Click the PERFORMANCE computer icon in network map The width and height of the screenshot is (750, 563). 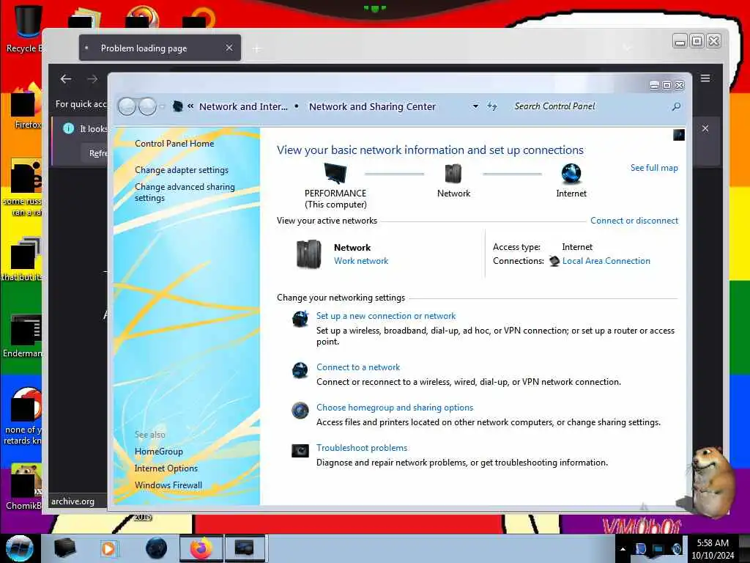coord(335,173)
